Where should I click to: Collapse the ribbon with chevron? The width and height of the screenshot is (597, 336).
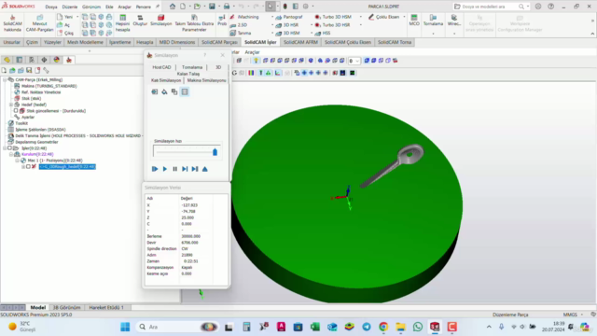pyautogui.click(x=592, y=34)
